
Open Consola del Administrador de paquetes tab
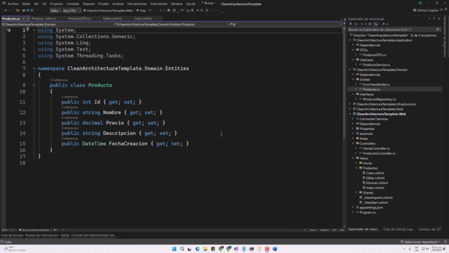pyautogui.click(x=93, y=235)
